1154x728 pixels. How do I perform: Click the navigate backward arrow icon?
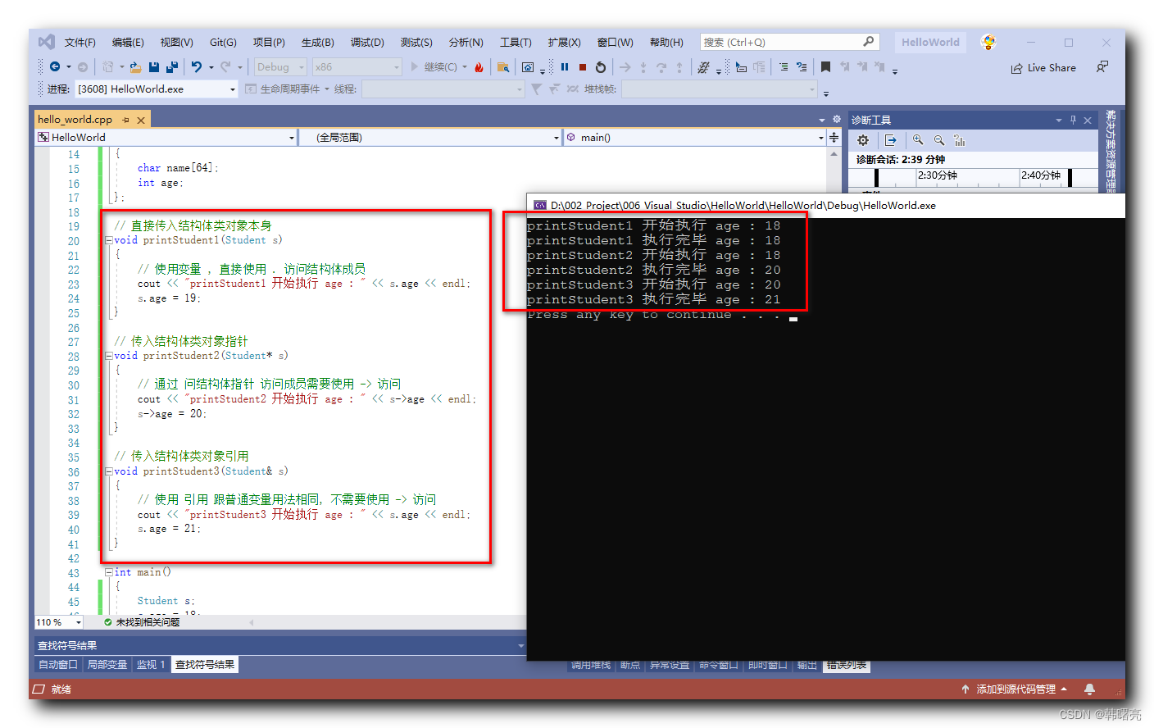click(x=55, y=67)
